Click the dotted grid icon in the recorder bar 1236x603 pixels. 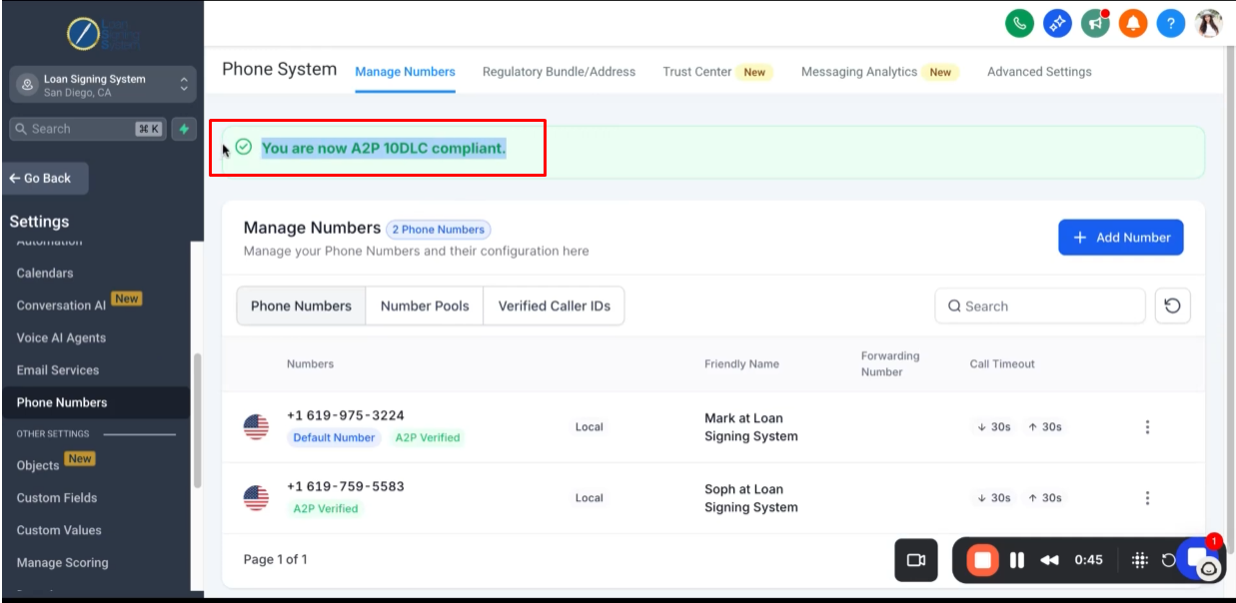[x=1140, y=560]
